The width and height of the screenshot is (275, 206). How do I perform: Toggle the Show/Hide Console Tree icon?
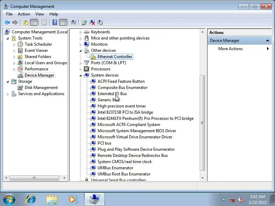(34, 22)
